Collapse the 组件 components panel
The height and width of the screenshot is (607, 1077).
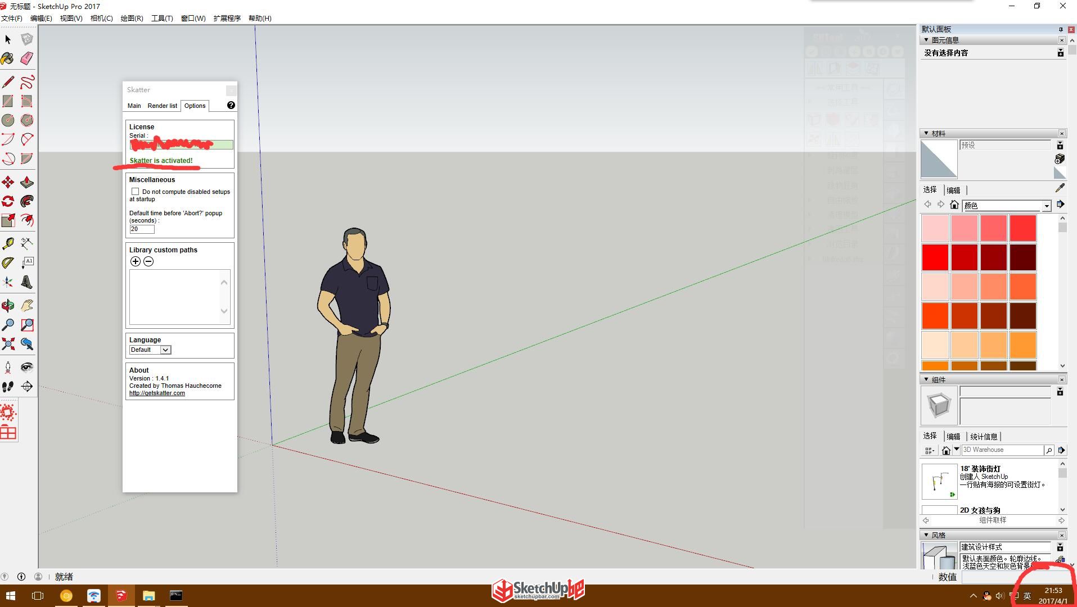click(x=926, y=379)
